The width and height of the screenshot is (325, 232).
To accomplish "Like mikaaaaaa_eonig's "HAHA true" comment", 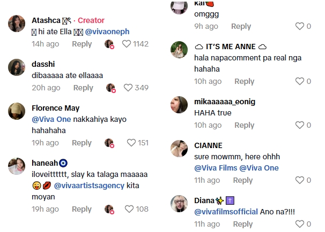I will pyautogui.click(x=300, y=125).
